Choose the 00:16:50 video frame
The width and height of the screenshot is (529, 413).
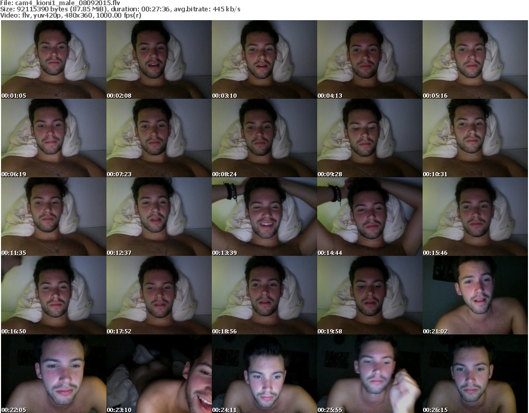click(54, 295)
